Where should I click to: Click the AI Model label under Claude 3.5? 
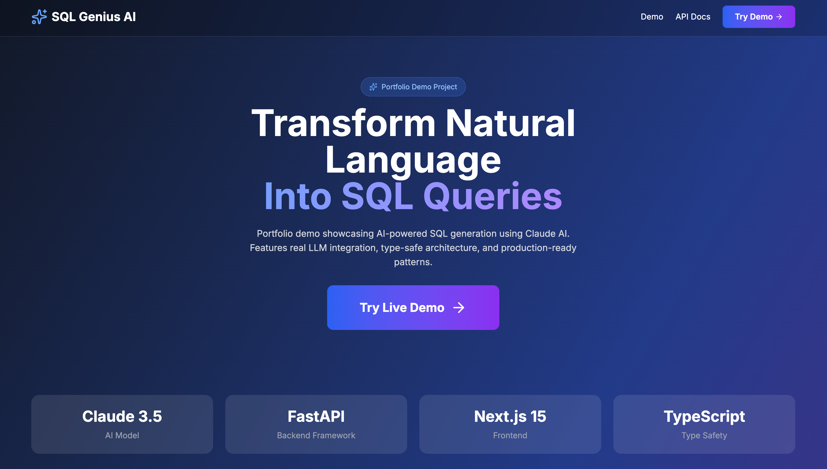pyautogui.click(x=122, y=435)
